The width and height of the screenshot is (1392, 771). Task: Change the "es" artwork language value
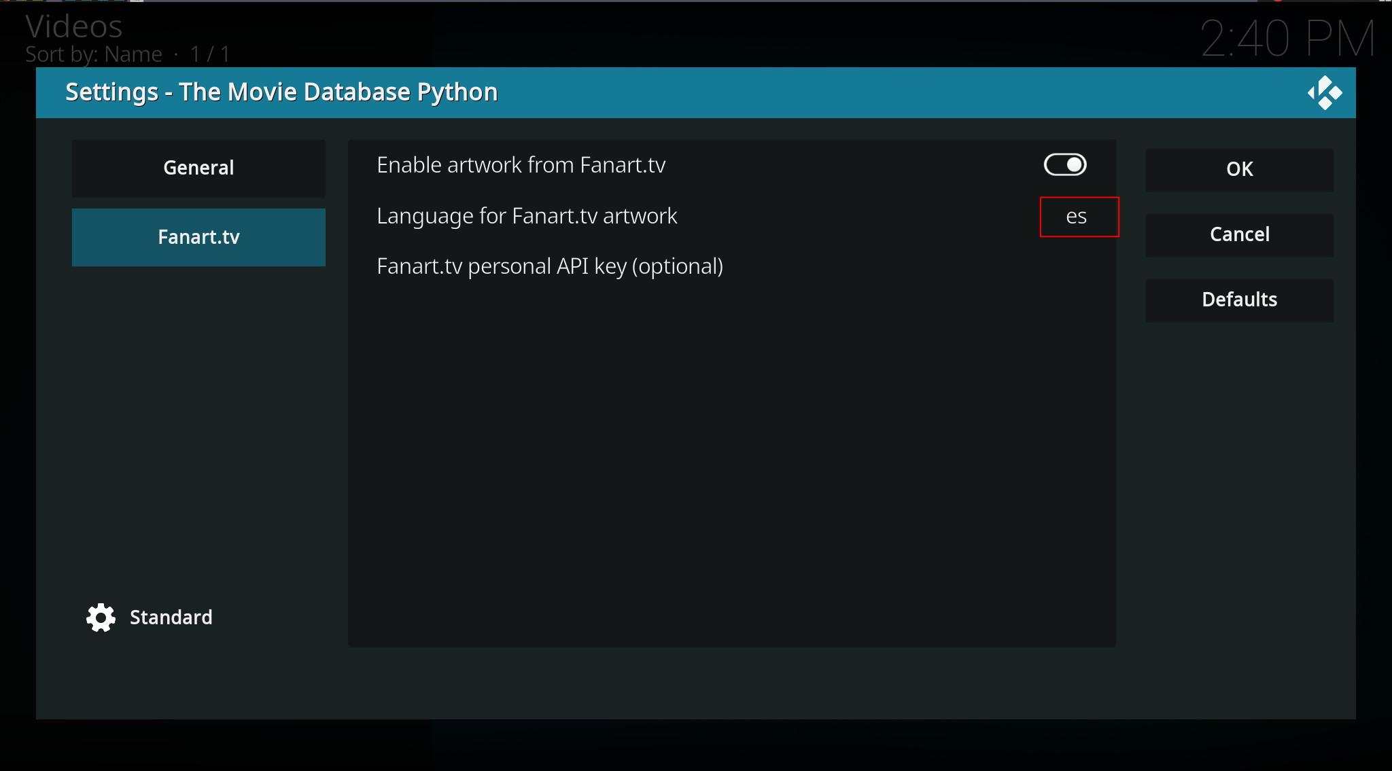click(x=1078, y=217)
